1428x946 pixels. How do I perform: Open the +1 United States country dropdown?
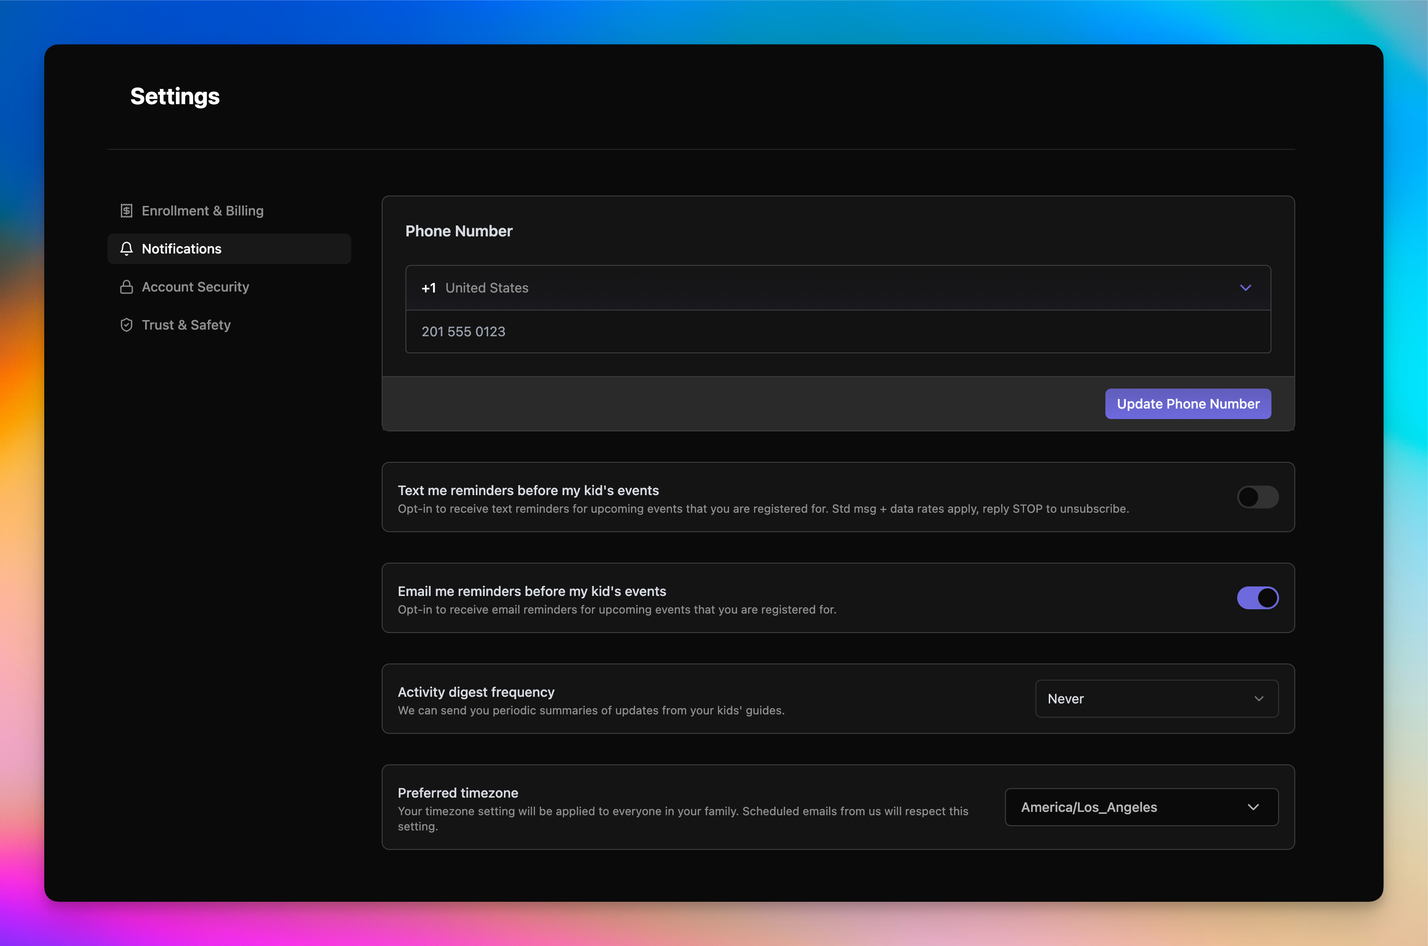click(838, 288)
